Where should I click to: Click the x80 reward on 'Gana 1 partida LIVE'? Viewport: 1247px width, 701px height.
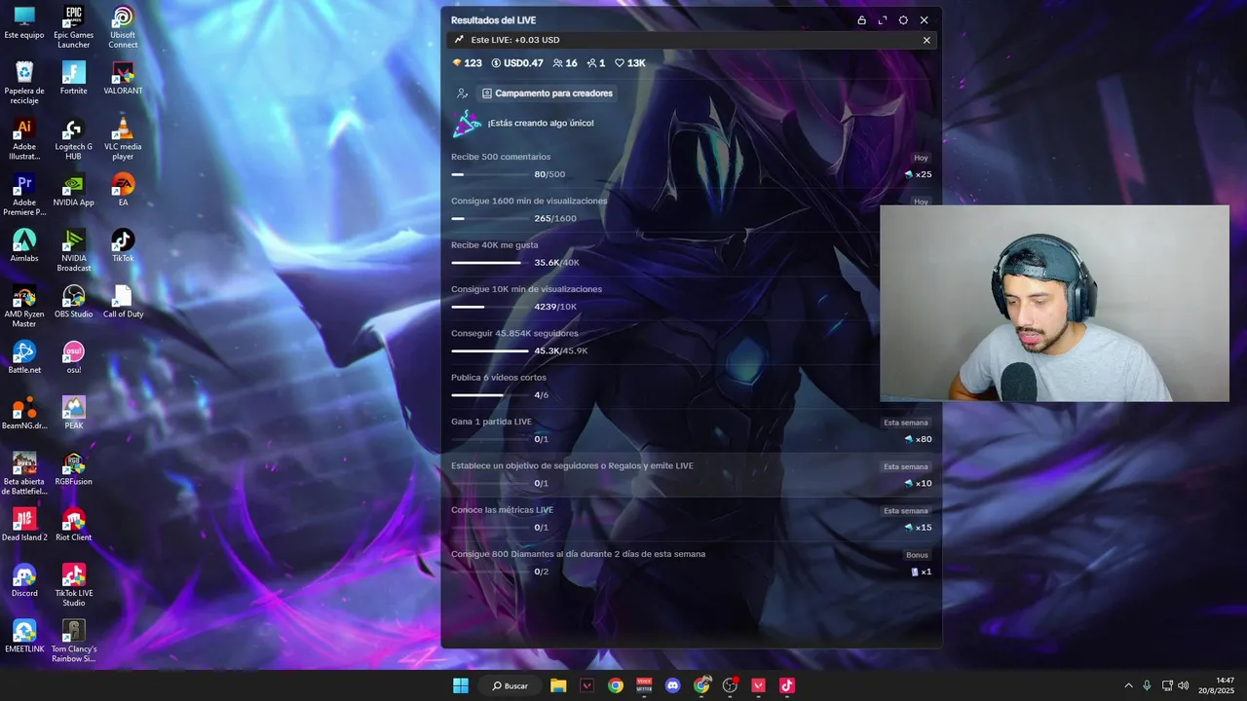[918, 439]
